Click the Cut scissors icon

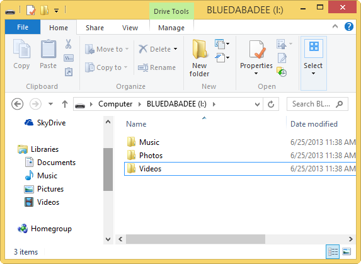point(69,43)
